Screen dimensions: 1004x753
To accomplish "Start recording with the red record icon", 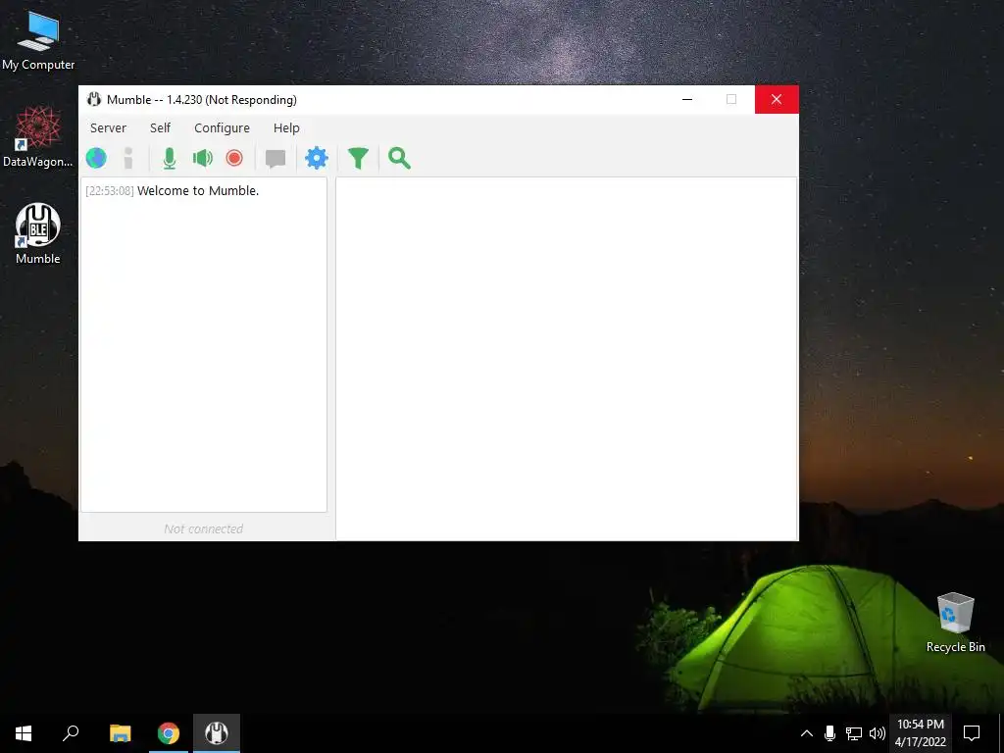I will pos(234,158).
